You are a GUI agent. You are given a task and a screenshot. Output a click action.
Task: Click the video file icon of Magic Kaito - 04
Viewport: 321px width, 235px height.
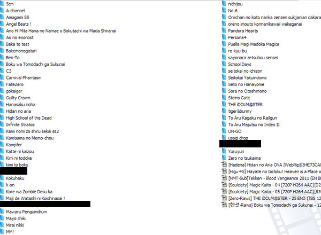click(224, 185)
